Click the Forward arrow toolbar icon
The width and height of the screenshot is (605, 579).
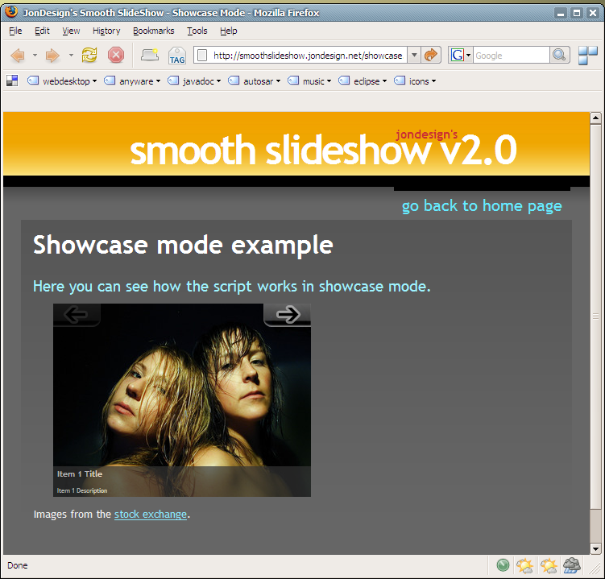tap(52, 56)
